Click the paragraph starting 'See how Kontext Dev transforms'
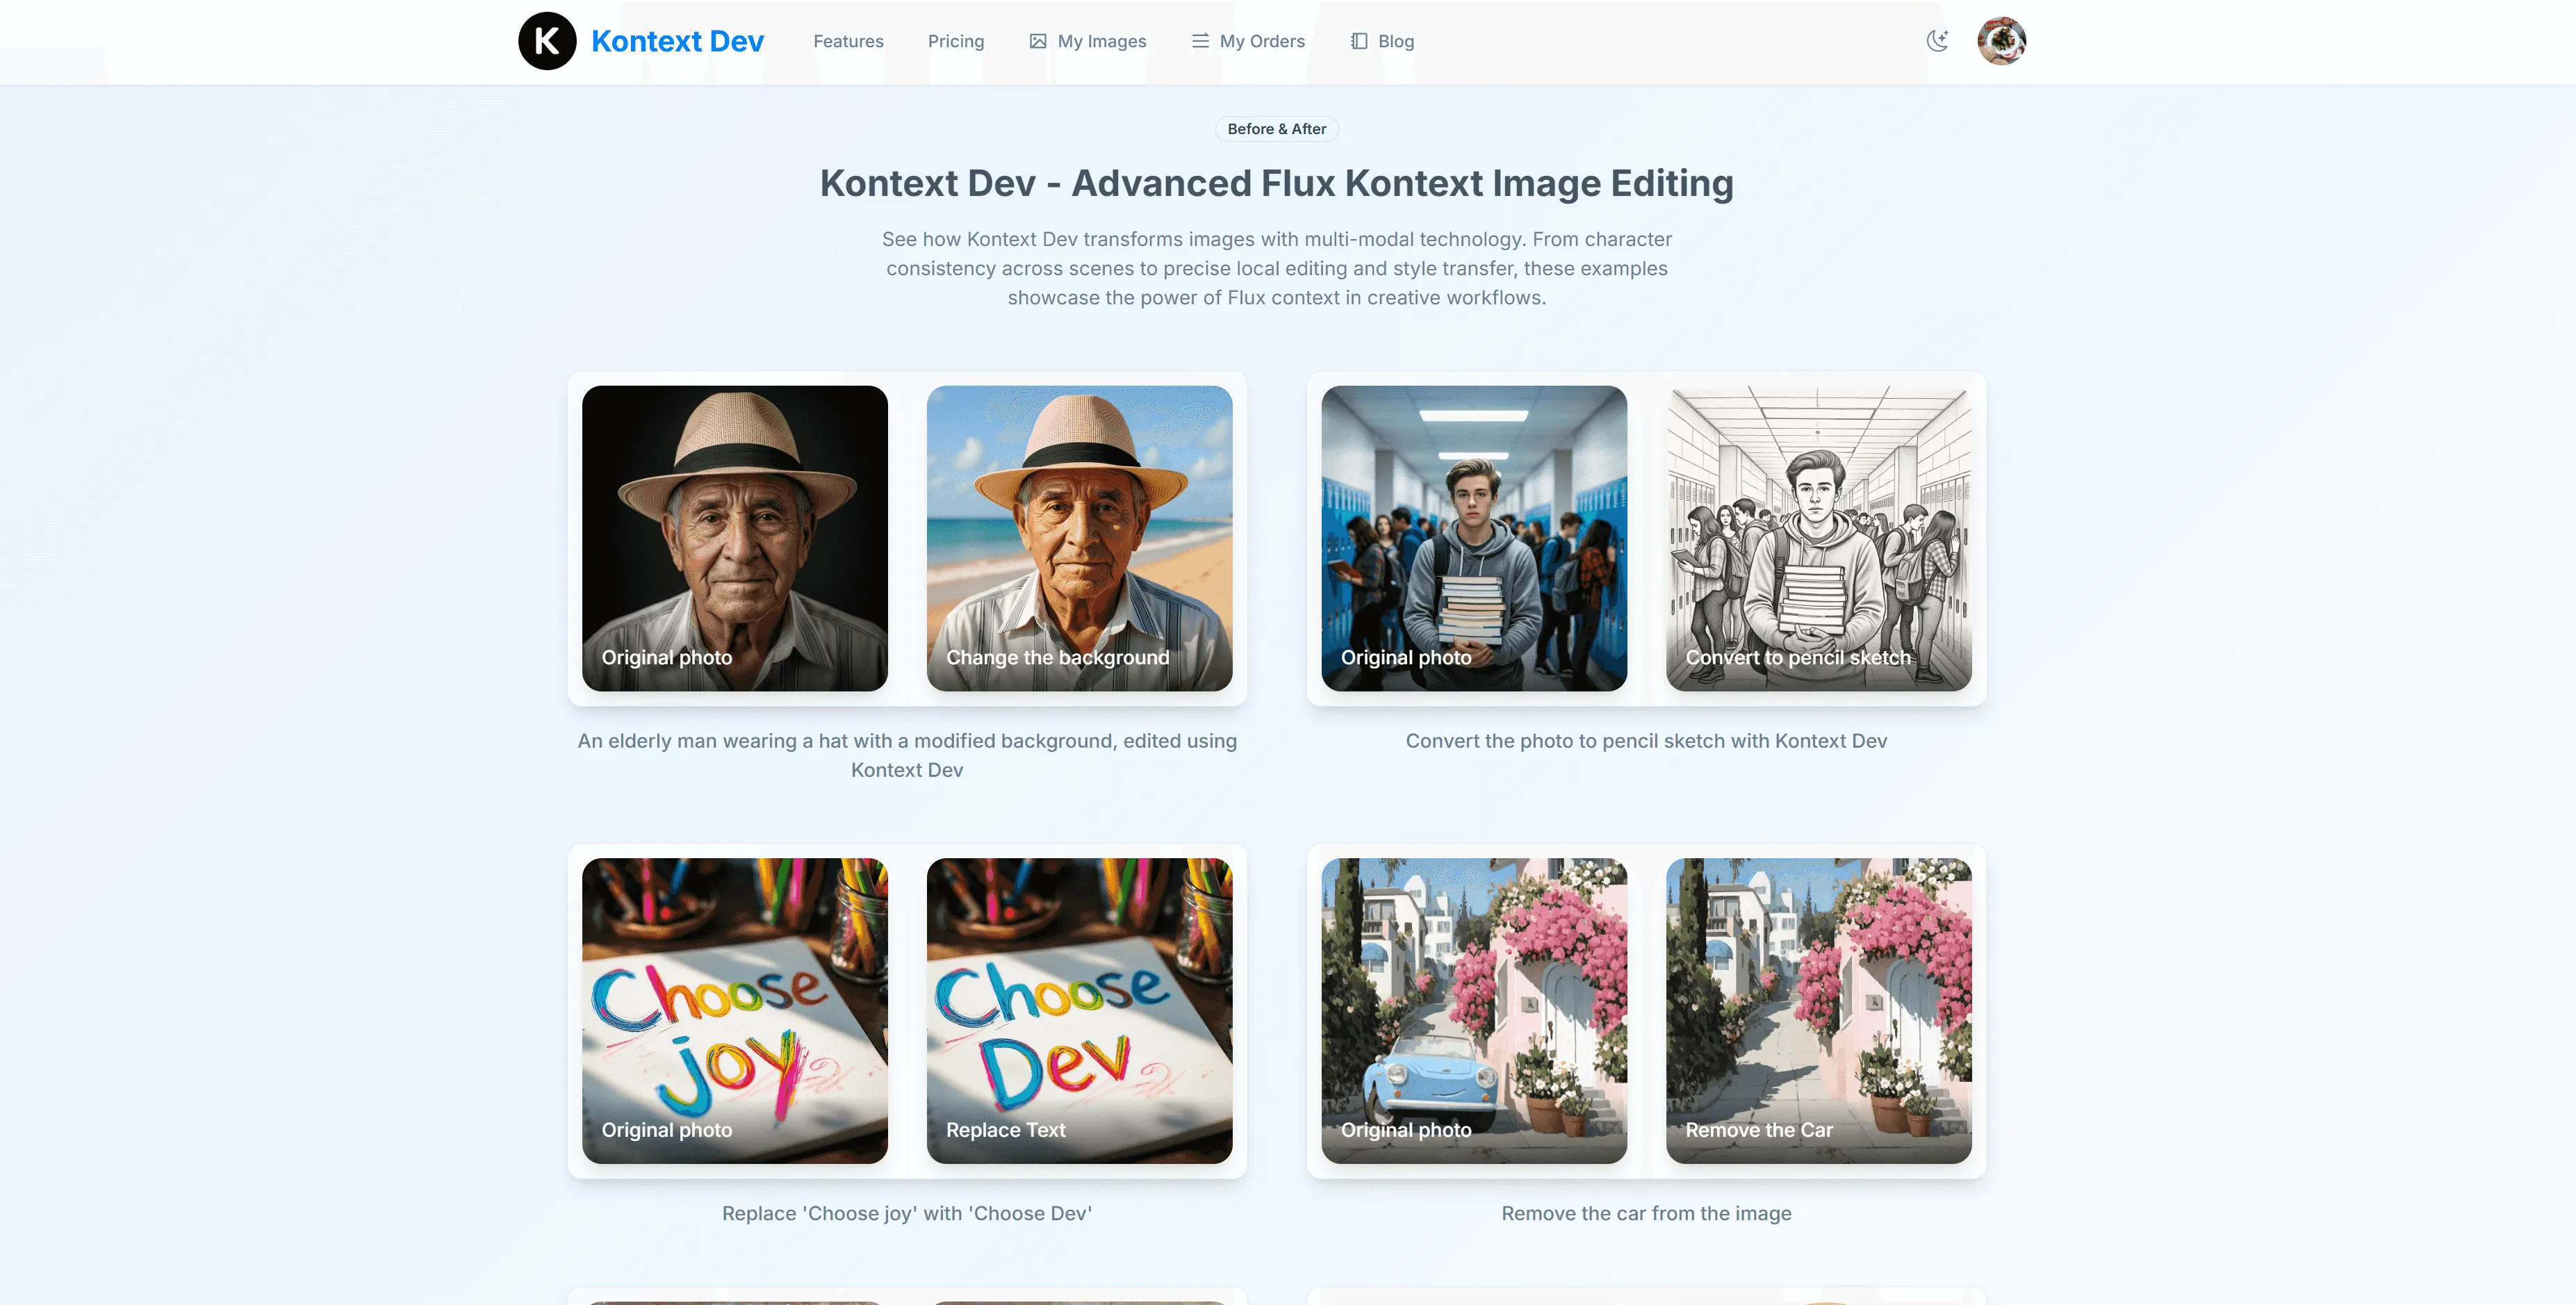Viewport: 2576px width, 1305px height. (1277, 268)
